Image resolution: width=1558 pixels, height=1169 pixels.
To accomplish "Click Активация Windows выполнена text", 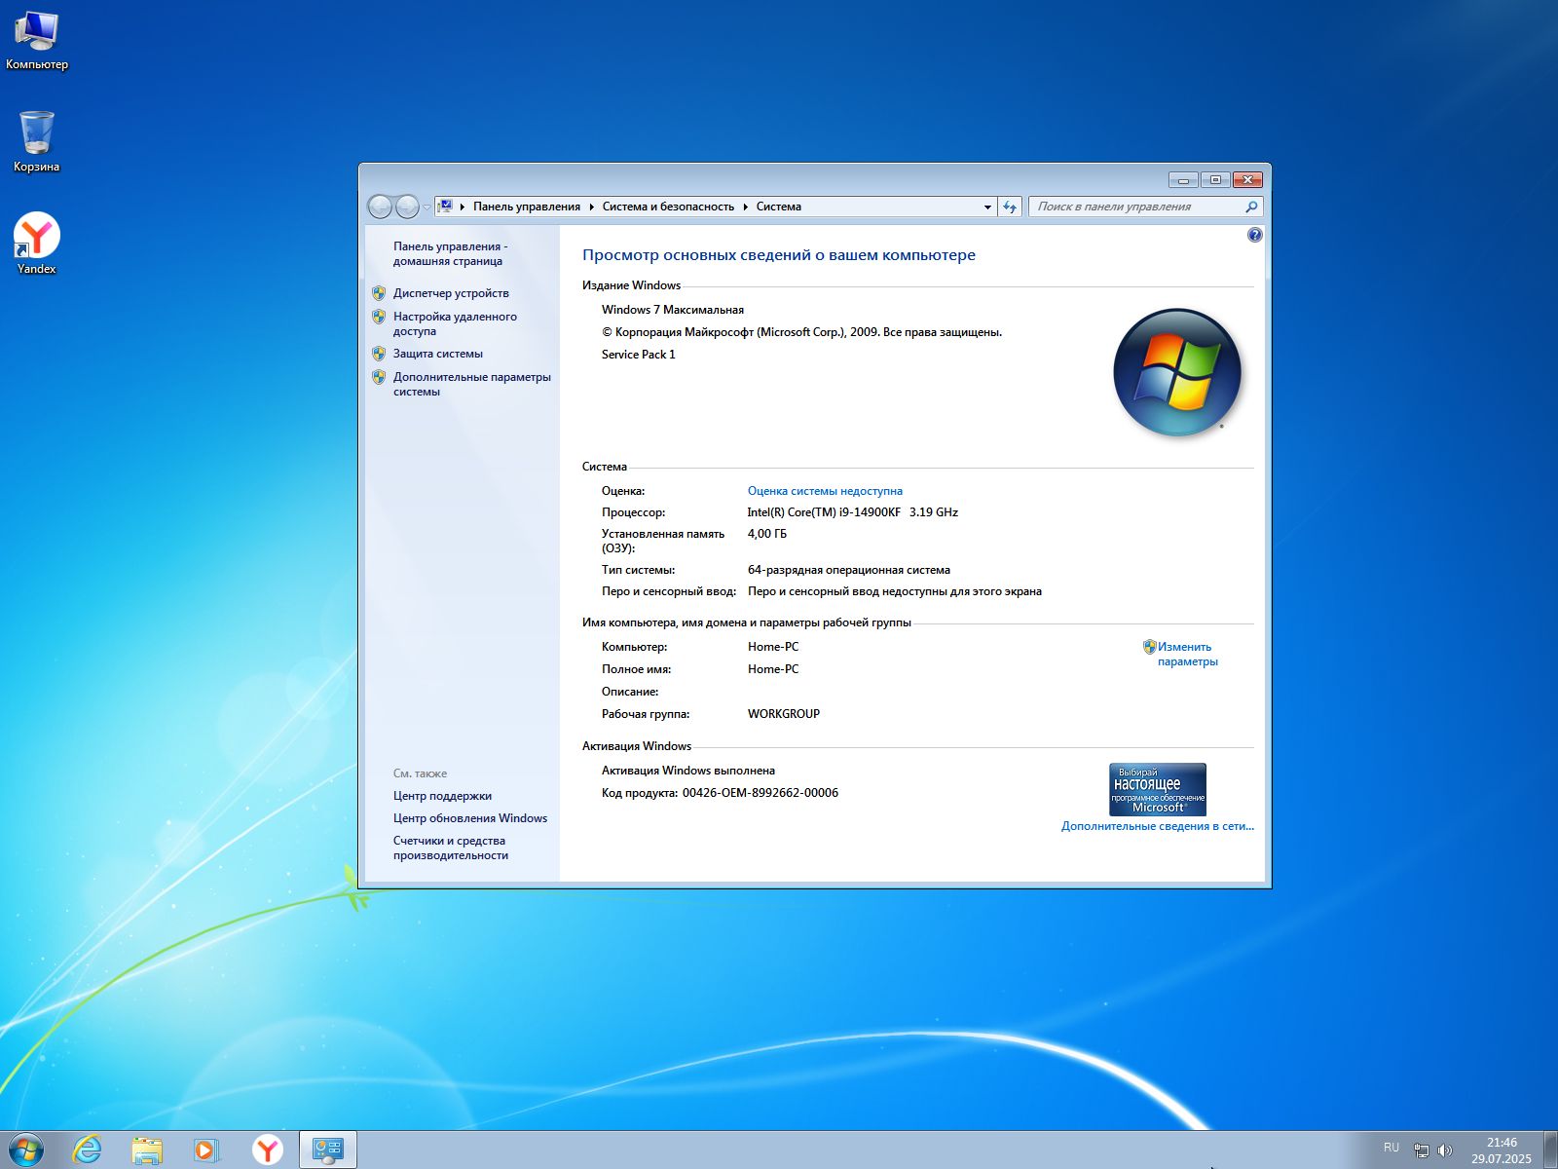I will pos(688,771).
